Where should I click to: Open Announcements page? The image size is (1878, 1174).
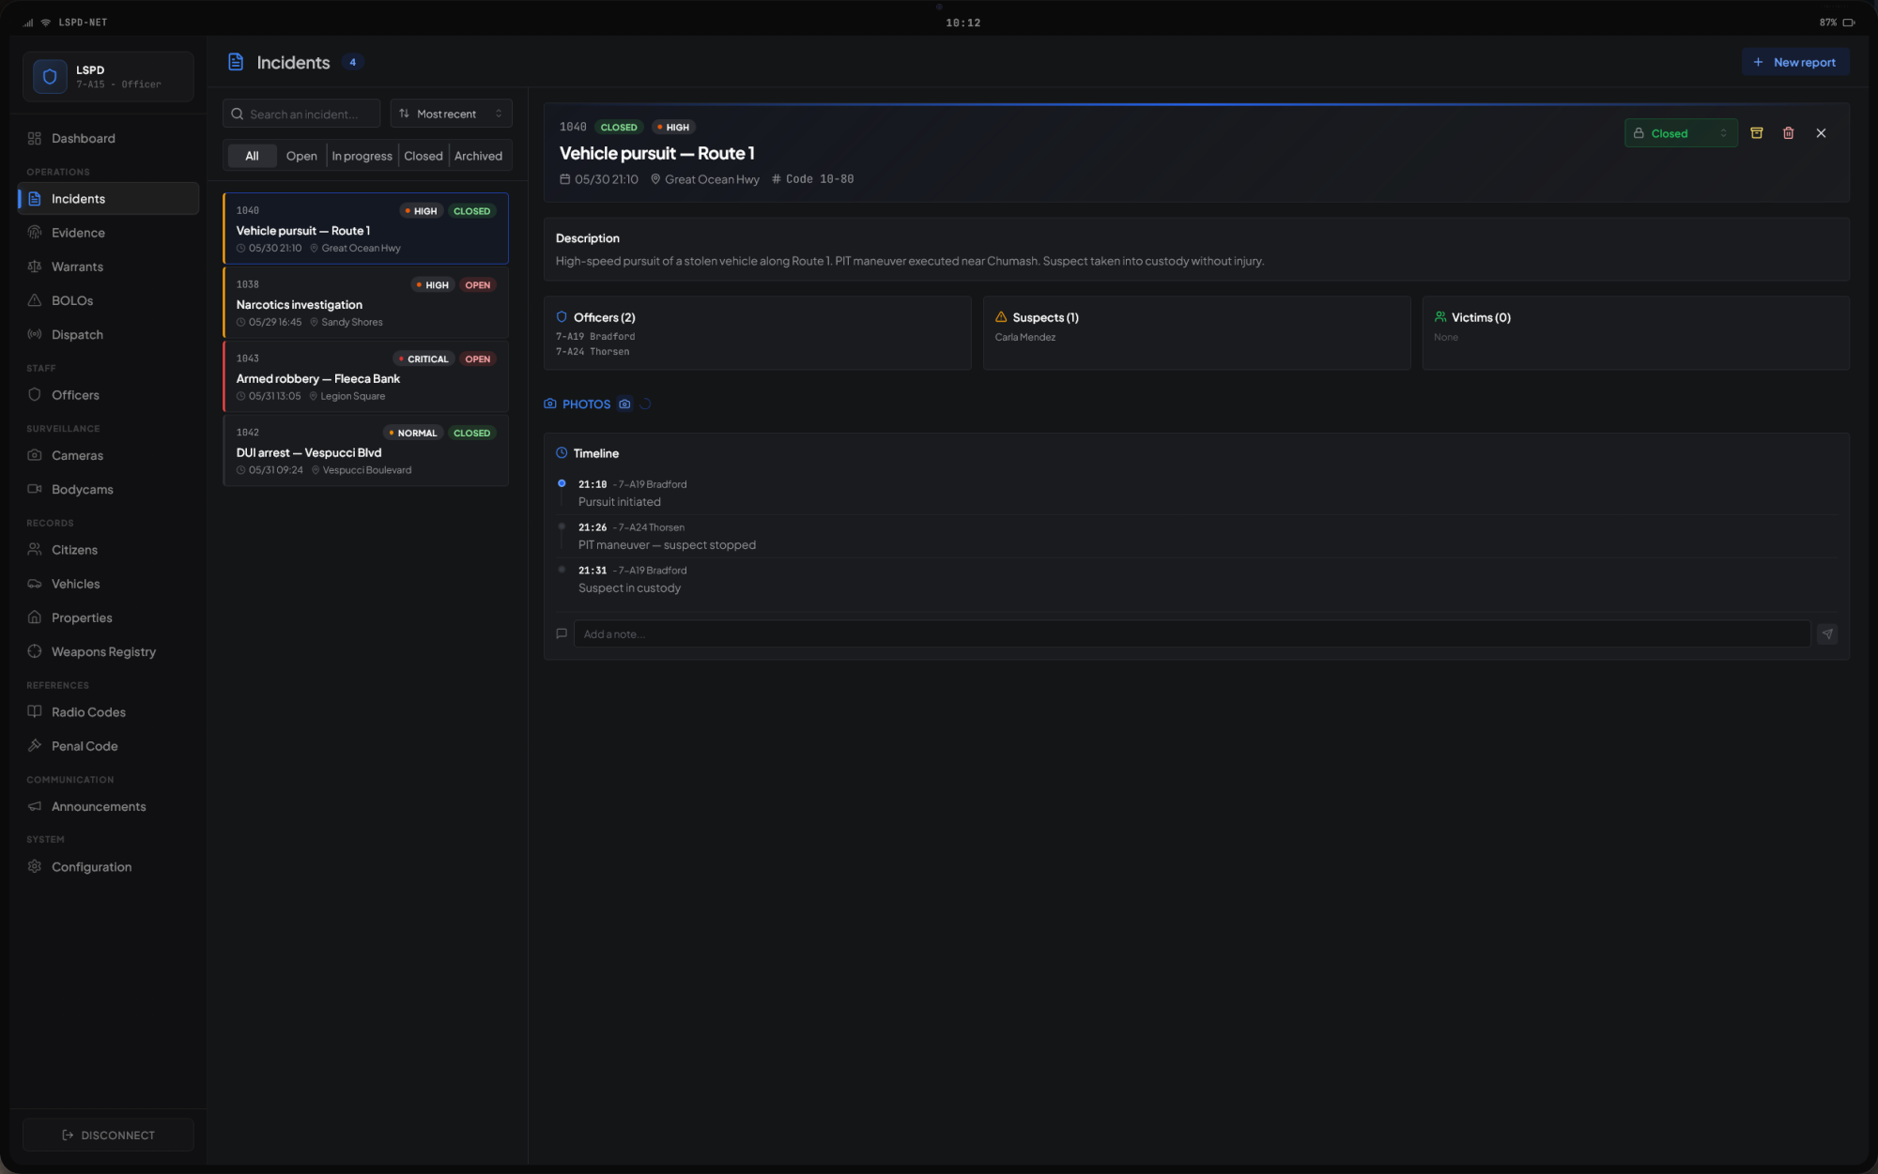(108, 806)
